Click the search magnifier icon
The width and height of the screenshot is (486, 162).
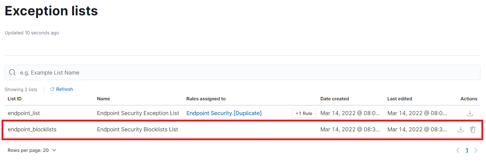coord(12,72)
